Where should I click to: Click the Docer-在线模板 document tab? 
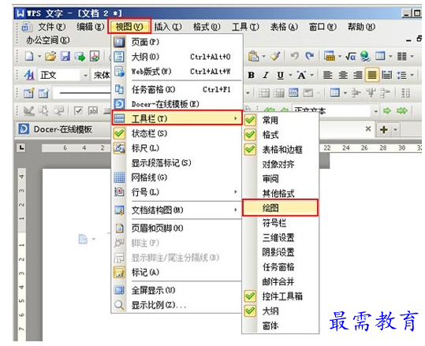(62, 129)
